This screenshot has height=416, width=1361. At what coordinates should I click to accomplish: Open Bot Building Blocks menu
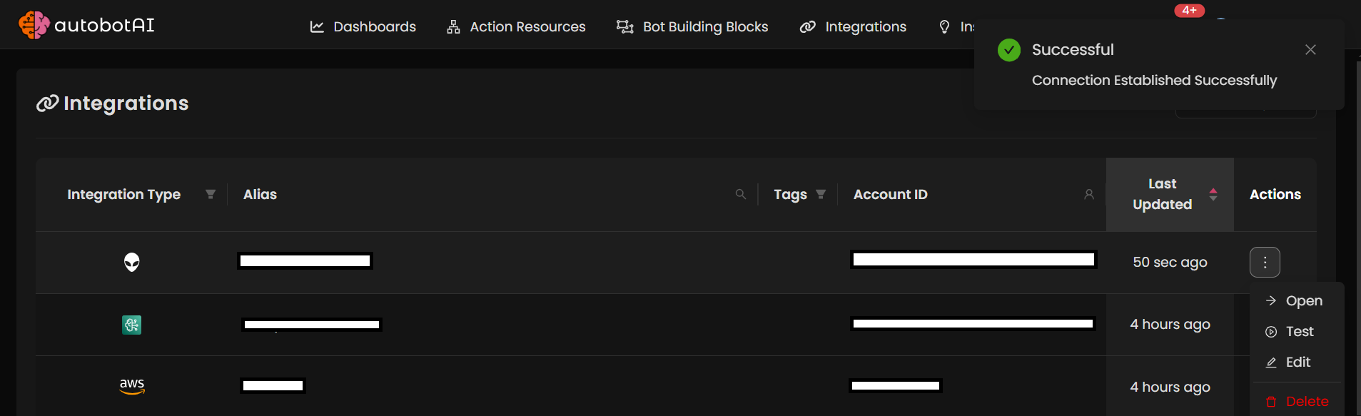(692, 26)
